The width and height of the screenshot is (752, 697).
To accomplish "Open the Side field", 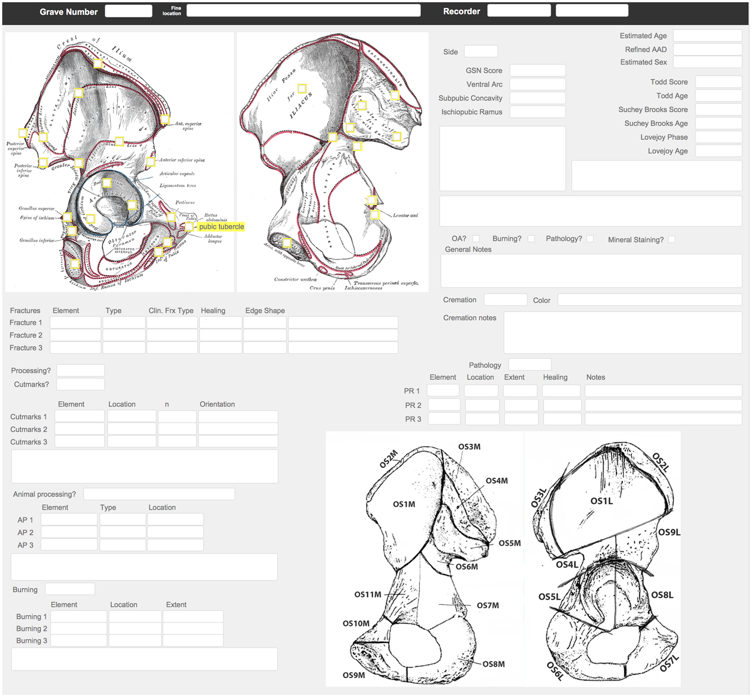I will pos(480,50).
